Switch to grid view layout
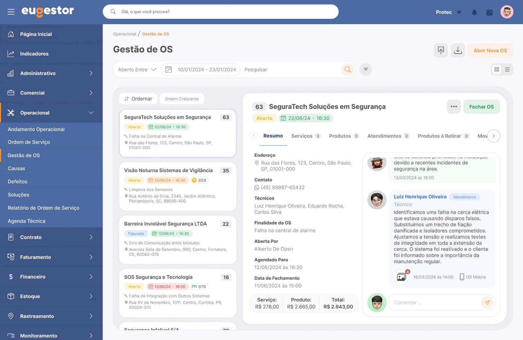523x340 pixels. point(497,69)
